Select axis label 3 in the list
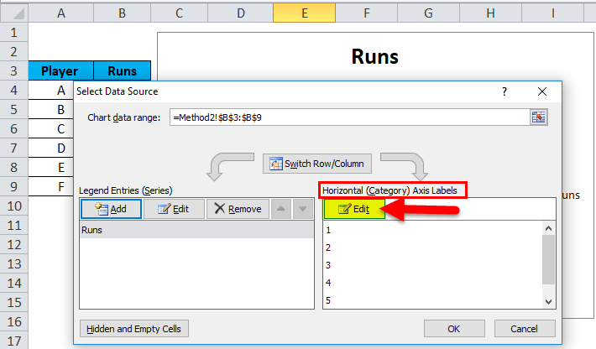The width and height of the screenshot is (596, 349). click(x=432, y=265)
